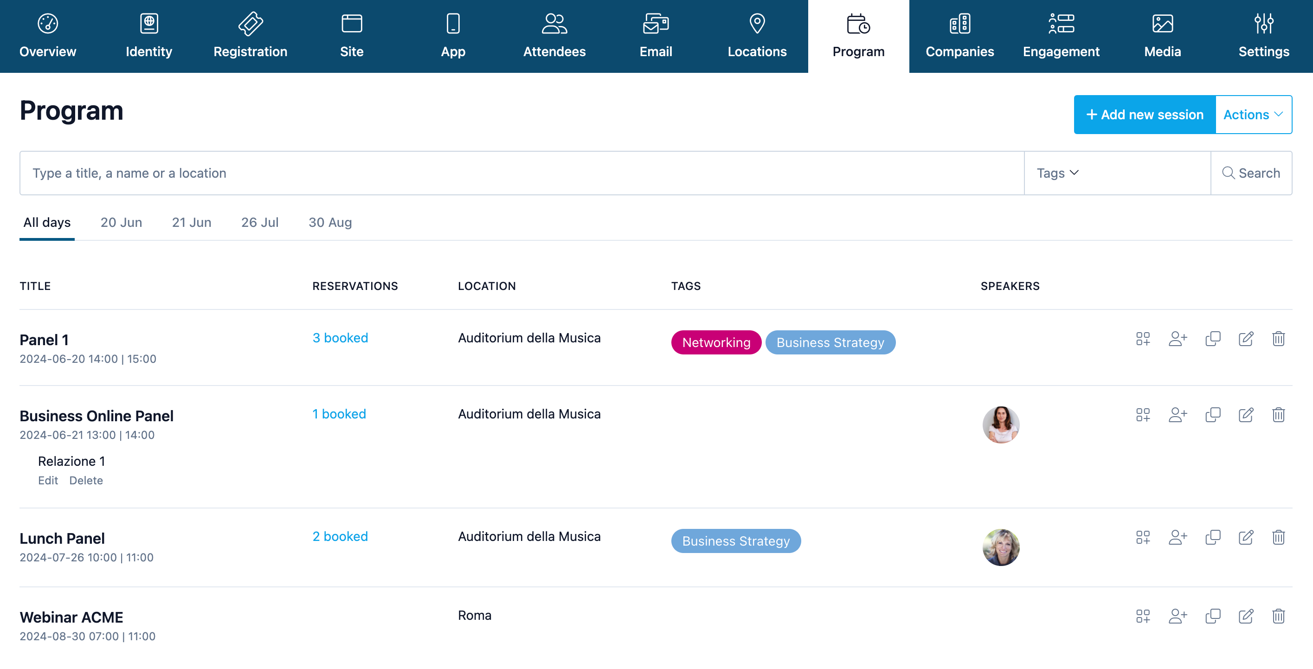Duplicate the Lunch Panel session
Image resolution: width=1313 pixels, height=669 pixels.
[1213, 537]
